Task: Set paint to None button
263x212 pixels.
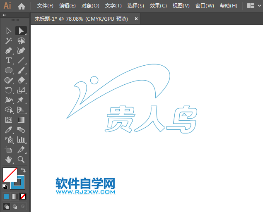Action: coord(23,196)
